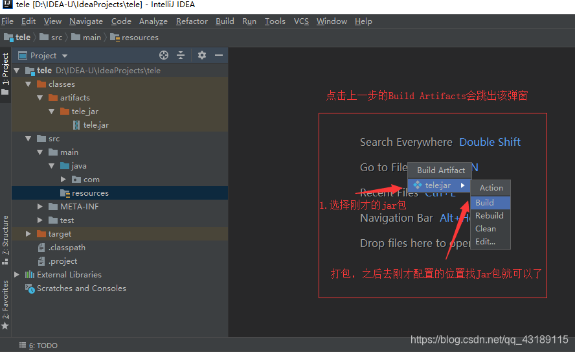Expand the com package arrow
Viewport: 575px width, 352px height.
tap(63, 180)
